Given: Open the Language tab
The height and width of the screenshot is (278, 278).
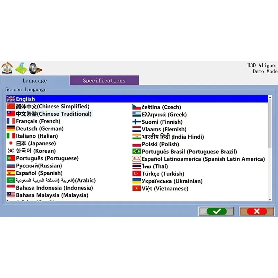Looking at the screenshot, I should [35, 81].
